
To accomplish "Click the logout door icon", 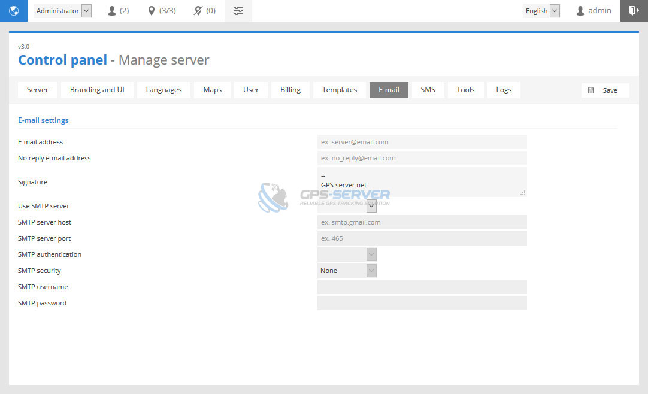I will click(x=634, y=11).
